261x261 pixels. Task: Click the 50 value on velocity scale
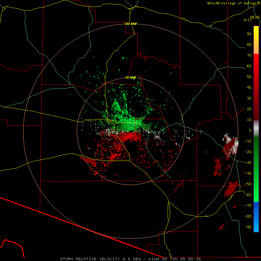point(249,77)
